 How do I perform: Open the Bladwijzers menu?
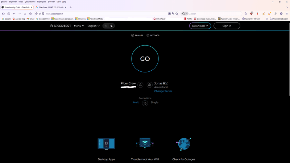point(41,2)
